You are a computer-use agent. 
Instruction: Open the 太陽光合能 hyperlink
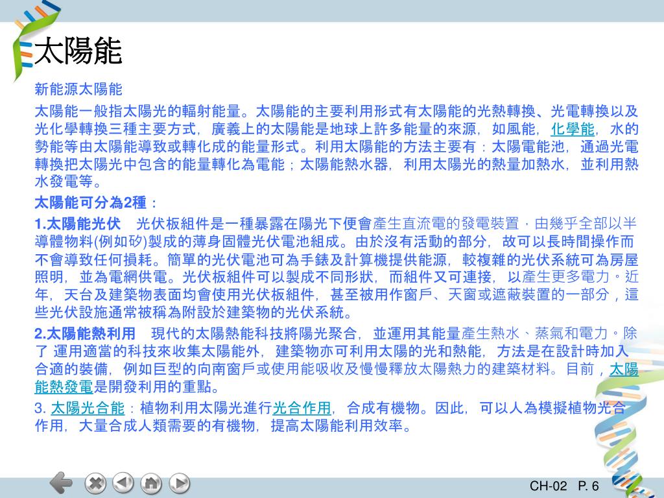pyautogui.click(x=88, y=408)
